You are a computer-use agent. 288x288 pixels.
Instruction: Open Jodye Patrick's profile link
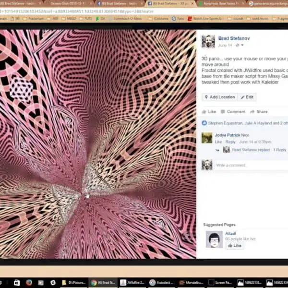click(x=228, y=135)
